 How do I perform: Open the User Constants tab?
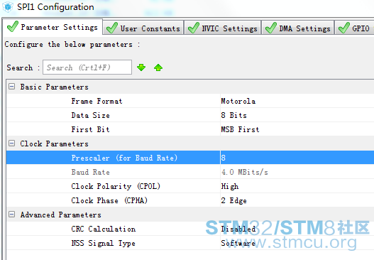tap(143, 28)
